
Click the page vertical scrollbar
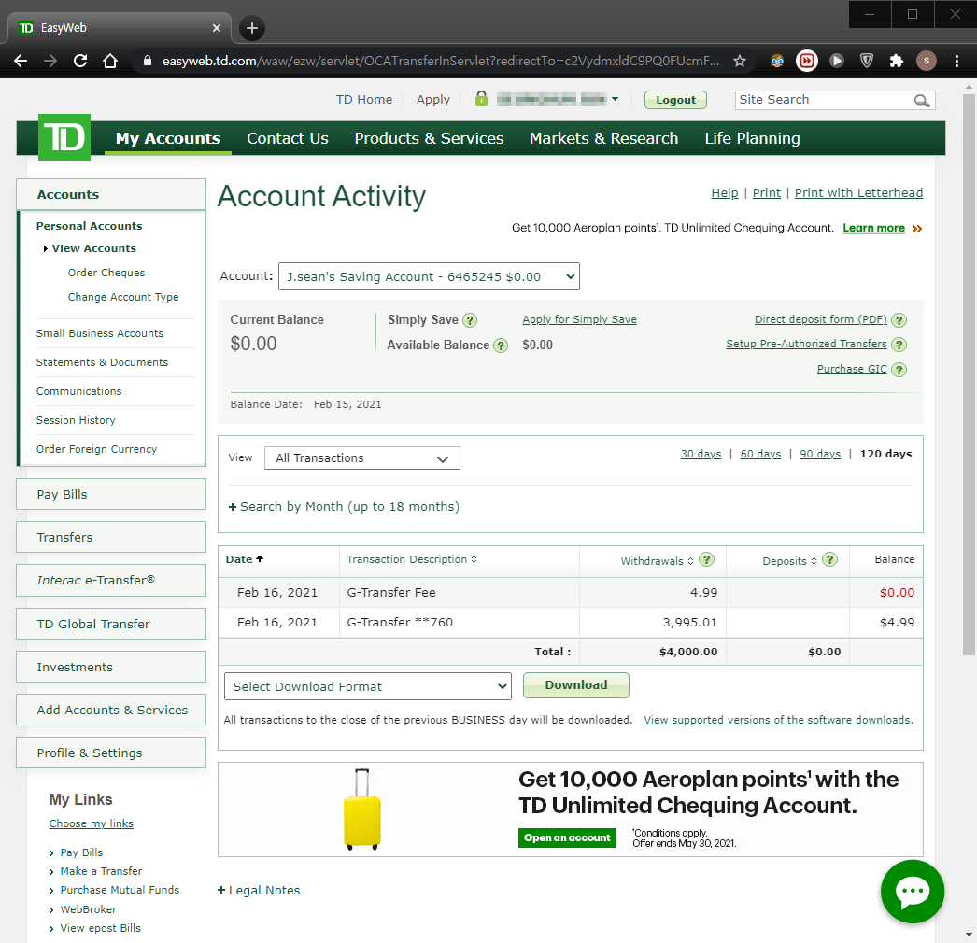[969, 373]
